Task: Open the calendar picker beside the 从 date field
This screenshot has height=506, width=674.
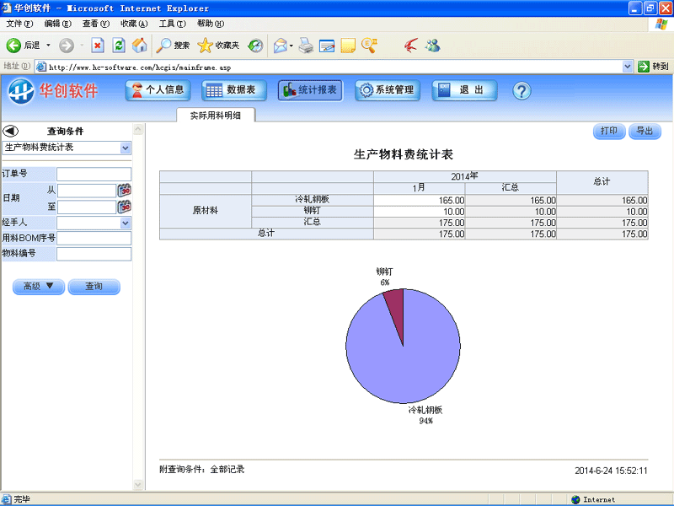Action: [125, 190]
